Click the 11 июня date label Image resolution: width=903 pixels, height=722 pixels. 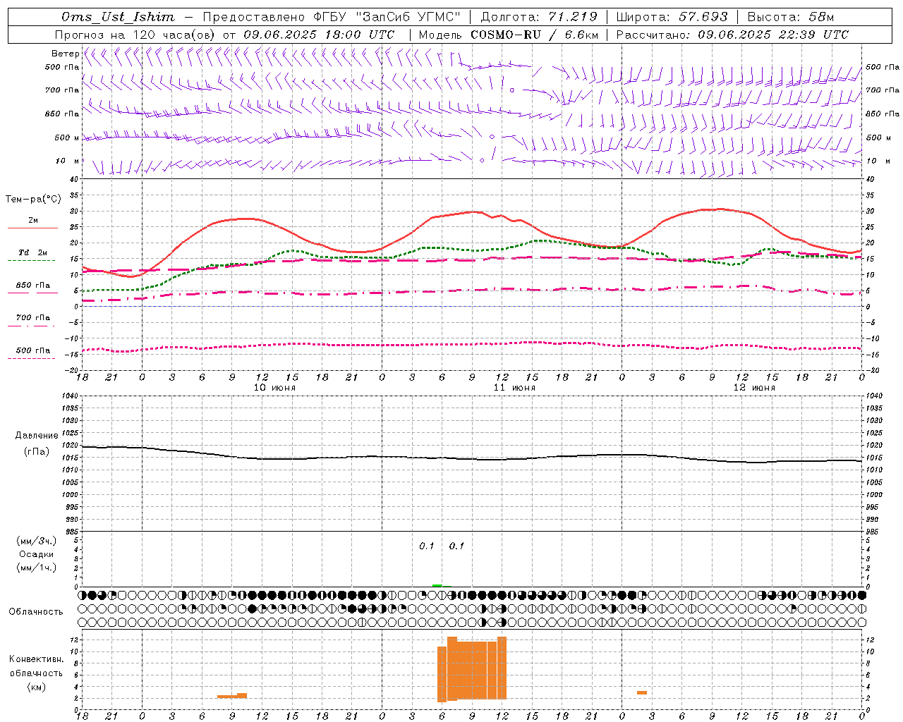coord(514,388)
